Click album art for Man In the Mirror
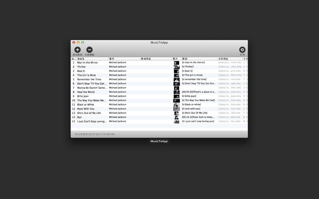The image size is (319, 199). click(176, 62)
